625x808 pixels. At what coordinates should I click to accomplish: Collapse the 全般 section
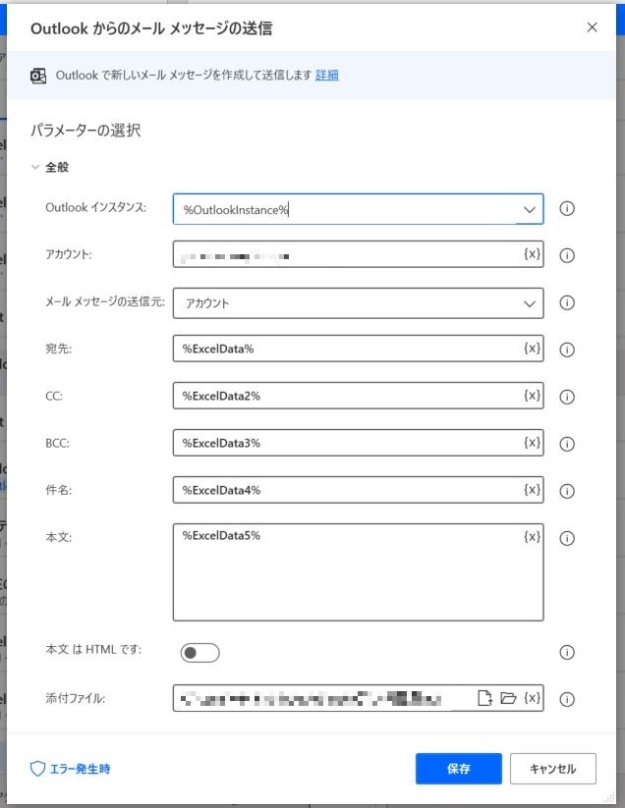tap(36, 168)
